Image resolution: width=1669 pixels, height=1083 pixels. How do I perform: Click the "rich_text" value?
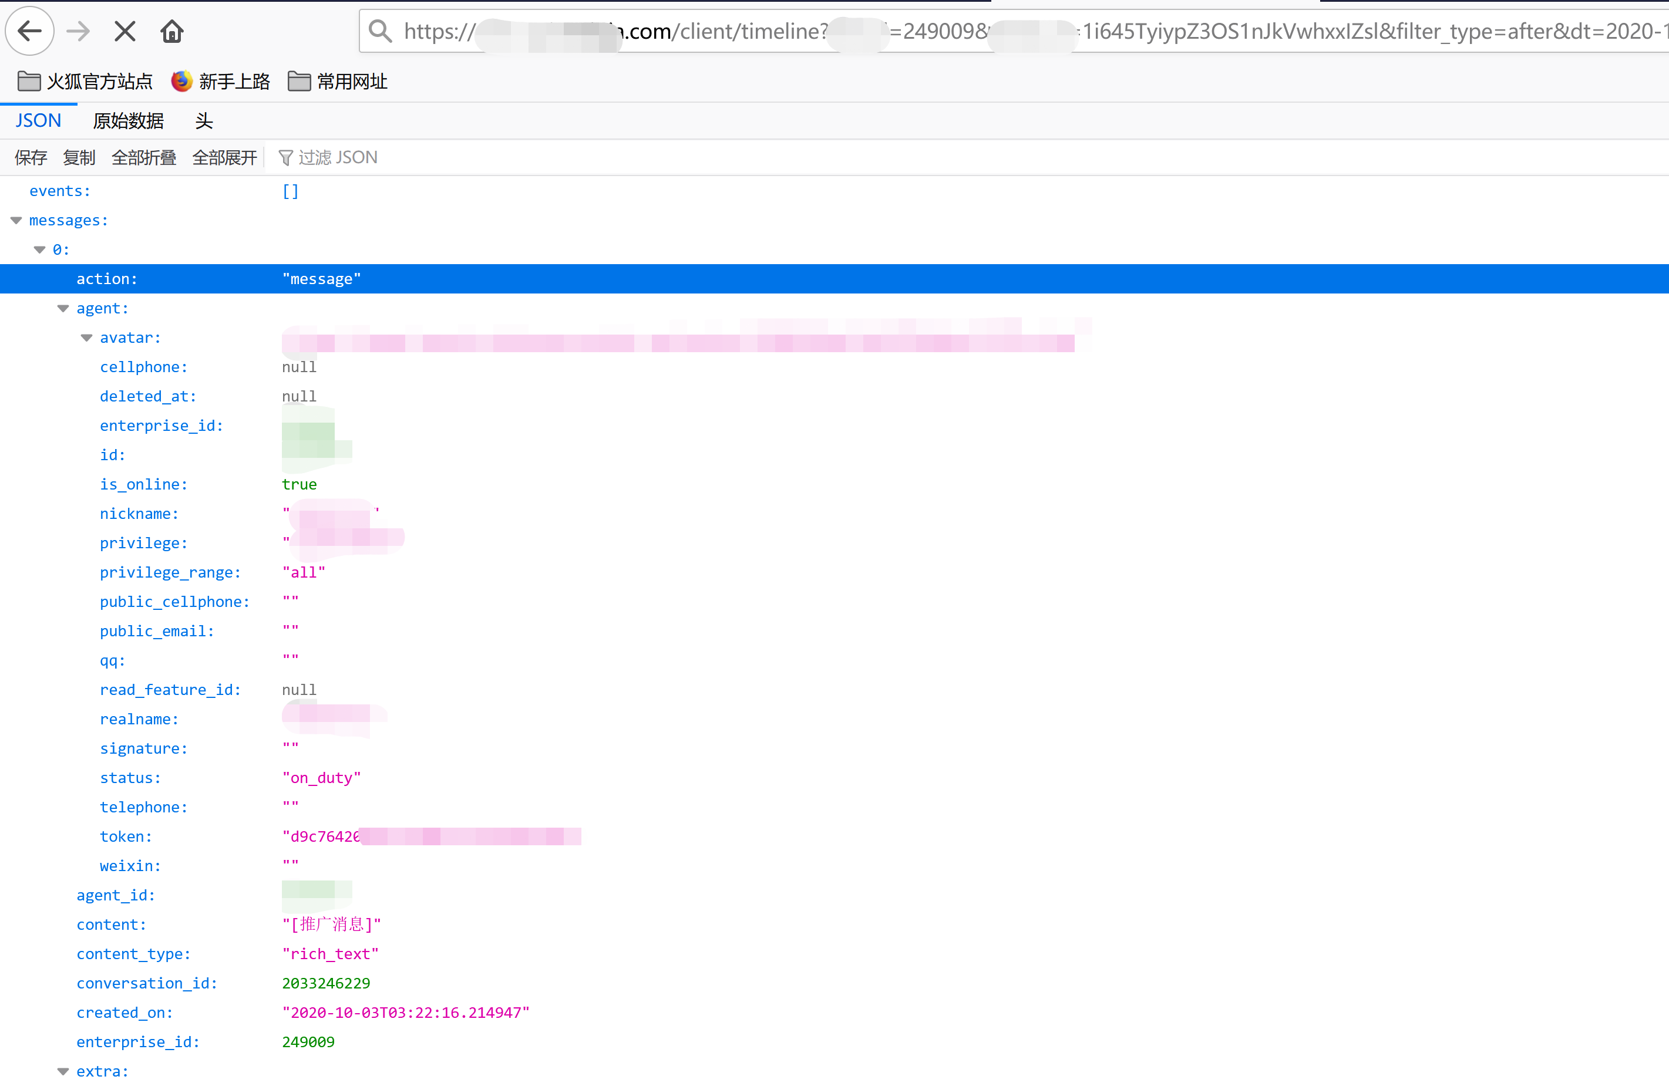(330, 954)
